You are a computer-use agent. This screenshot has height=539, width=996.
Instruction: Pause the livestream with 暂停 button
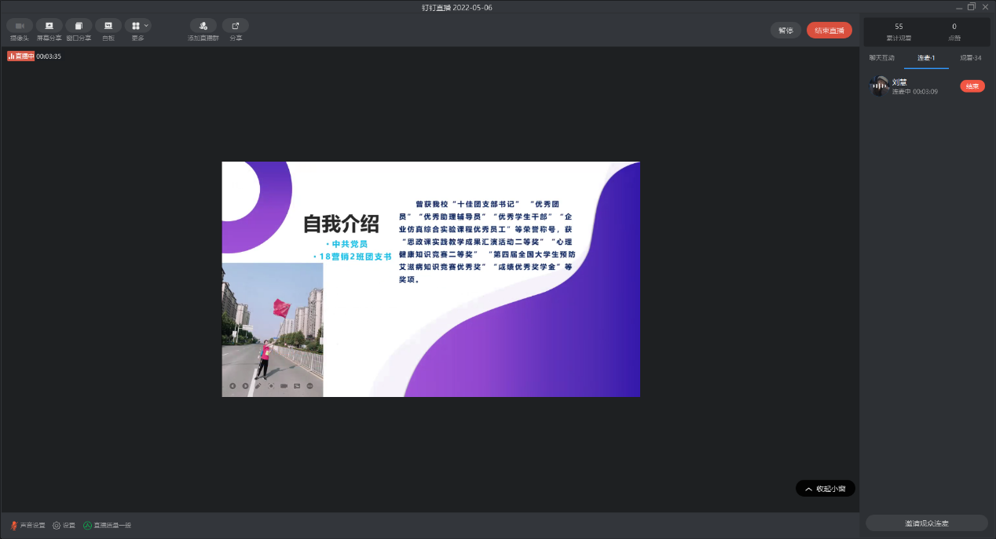pyautogui.click(x=785, y=31)
